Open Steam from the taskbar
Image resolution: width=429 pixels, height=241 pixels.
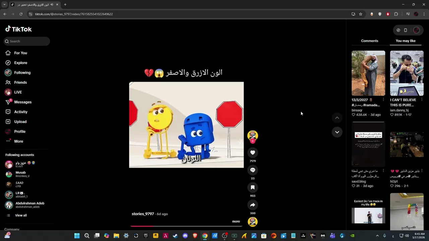tap(175, 236)
